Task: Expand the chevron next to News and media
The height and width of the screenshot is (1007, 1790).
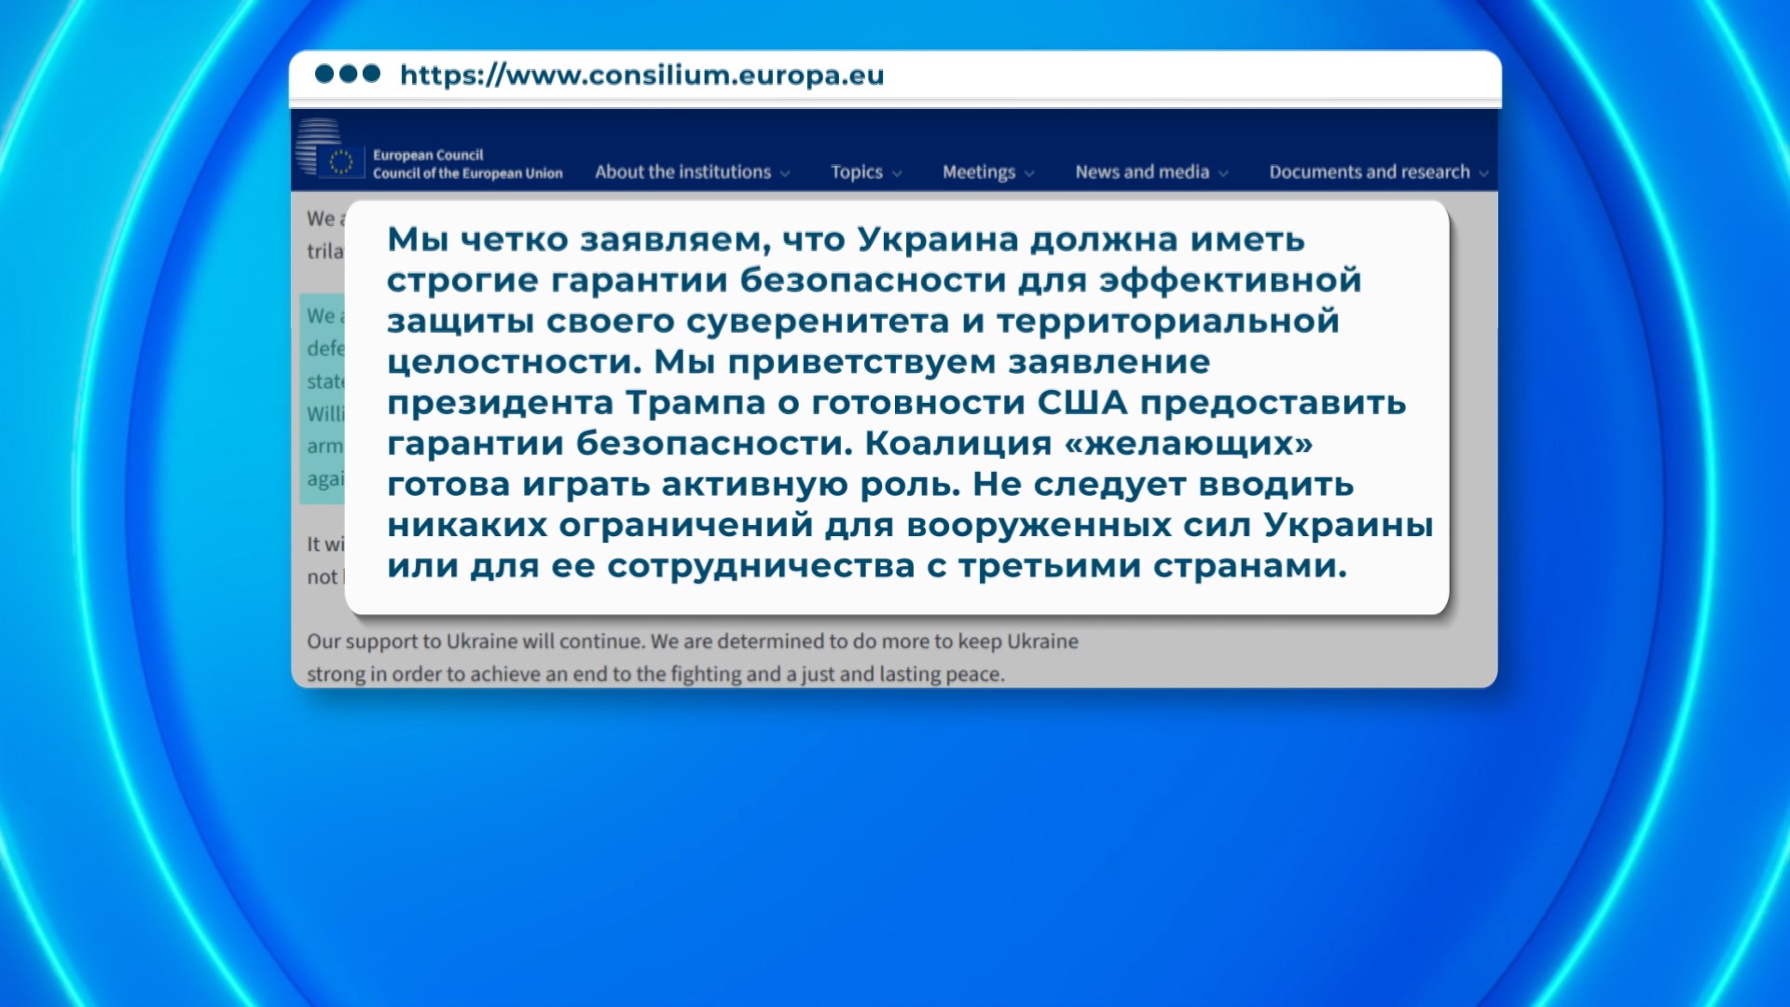Action: (1223, 173)
